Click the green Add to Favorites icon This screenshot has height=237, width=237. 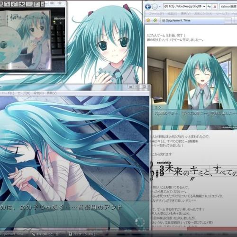[x=155, y=20]
